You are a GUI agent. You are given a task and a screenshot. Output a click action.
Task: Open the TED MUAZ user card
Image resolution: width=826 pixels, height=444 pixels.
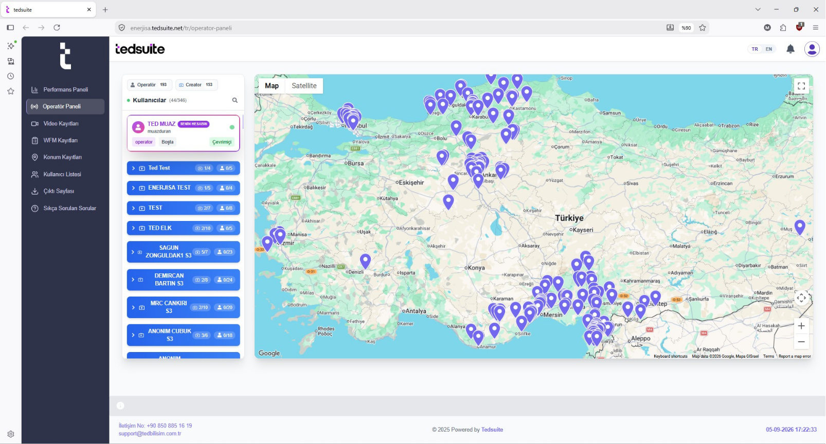tap(183, 133)
